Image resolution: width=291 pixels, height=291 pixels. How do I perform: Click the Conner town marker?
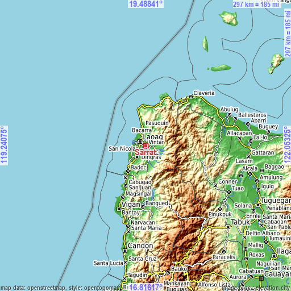(x=215, y=185)
